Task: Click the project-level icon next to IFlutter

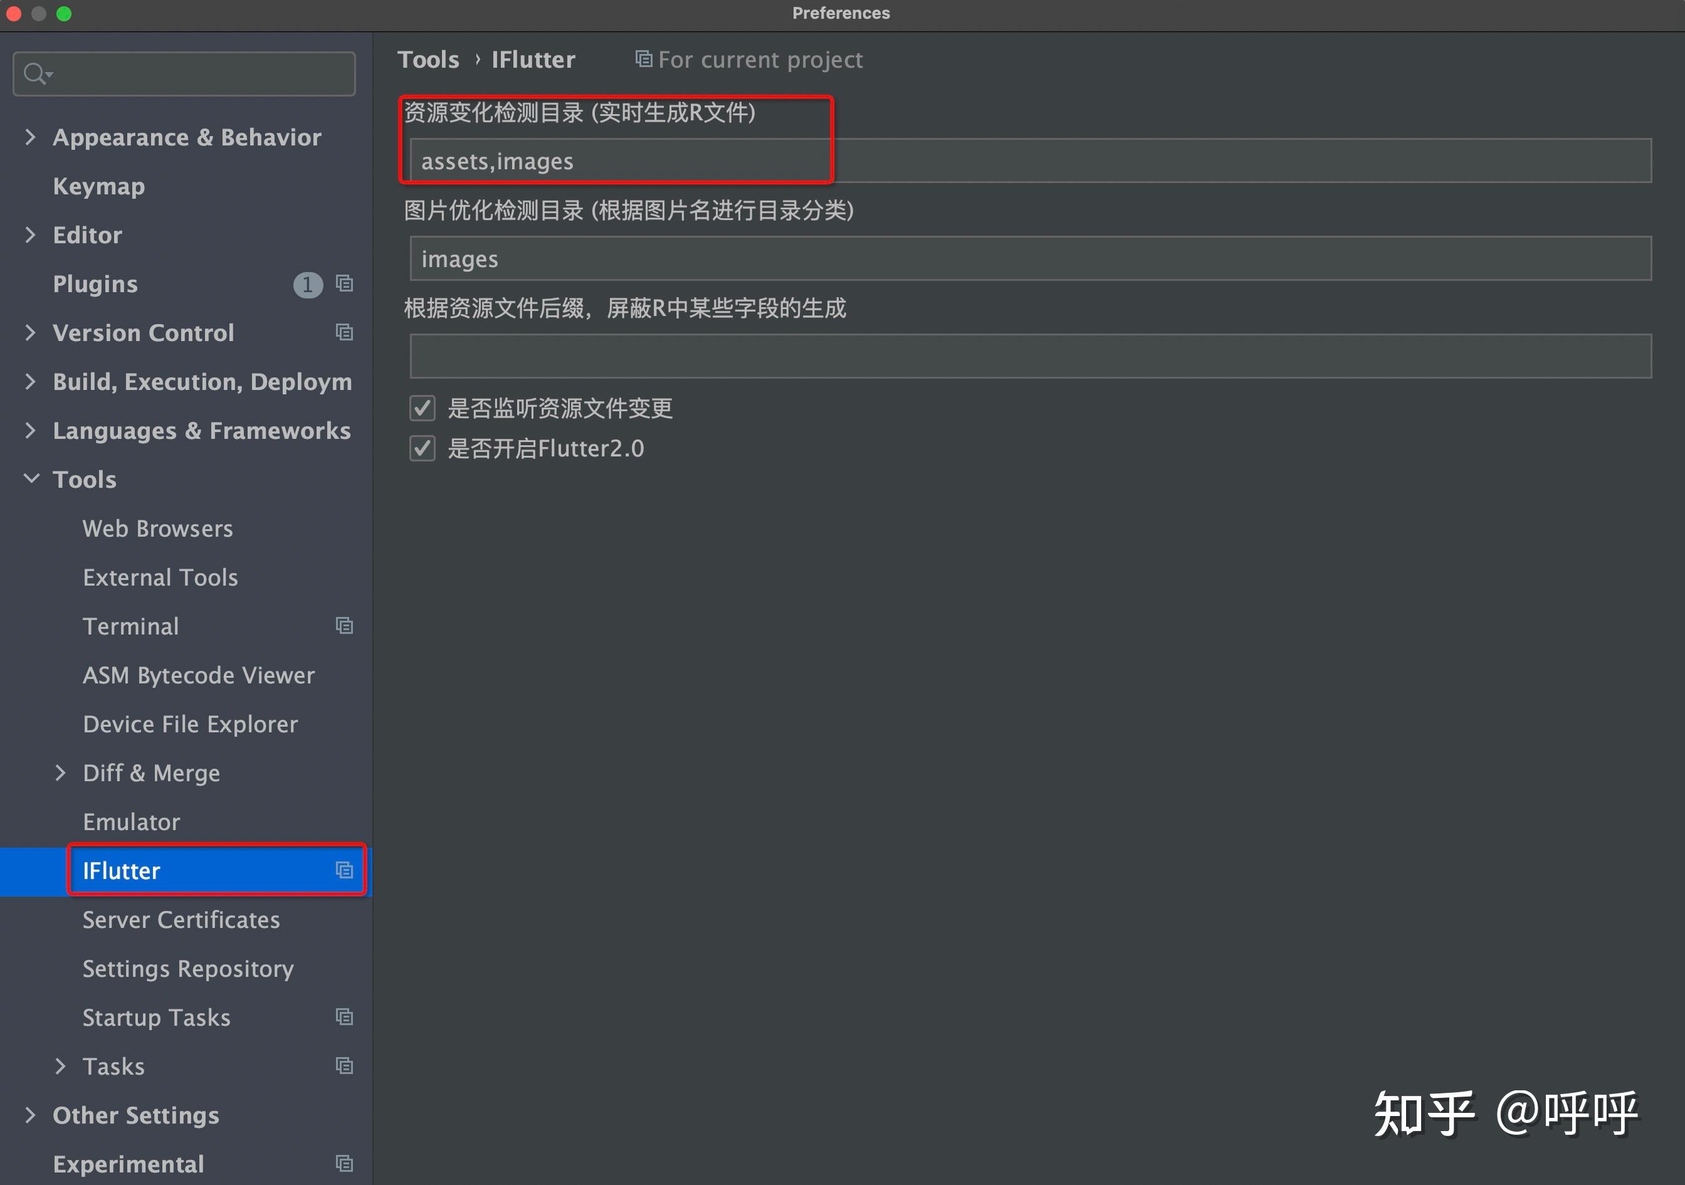Action: (344, 870)
